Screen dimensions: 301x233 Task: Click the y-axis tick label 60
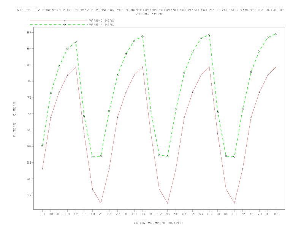point(29,179)
